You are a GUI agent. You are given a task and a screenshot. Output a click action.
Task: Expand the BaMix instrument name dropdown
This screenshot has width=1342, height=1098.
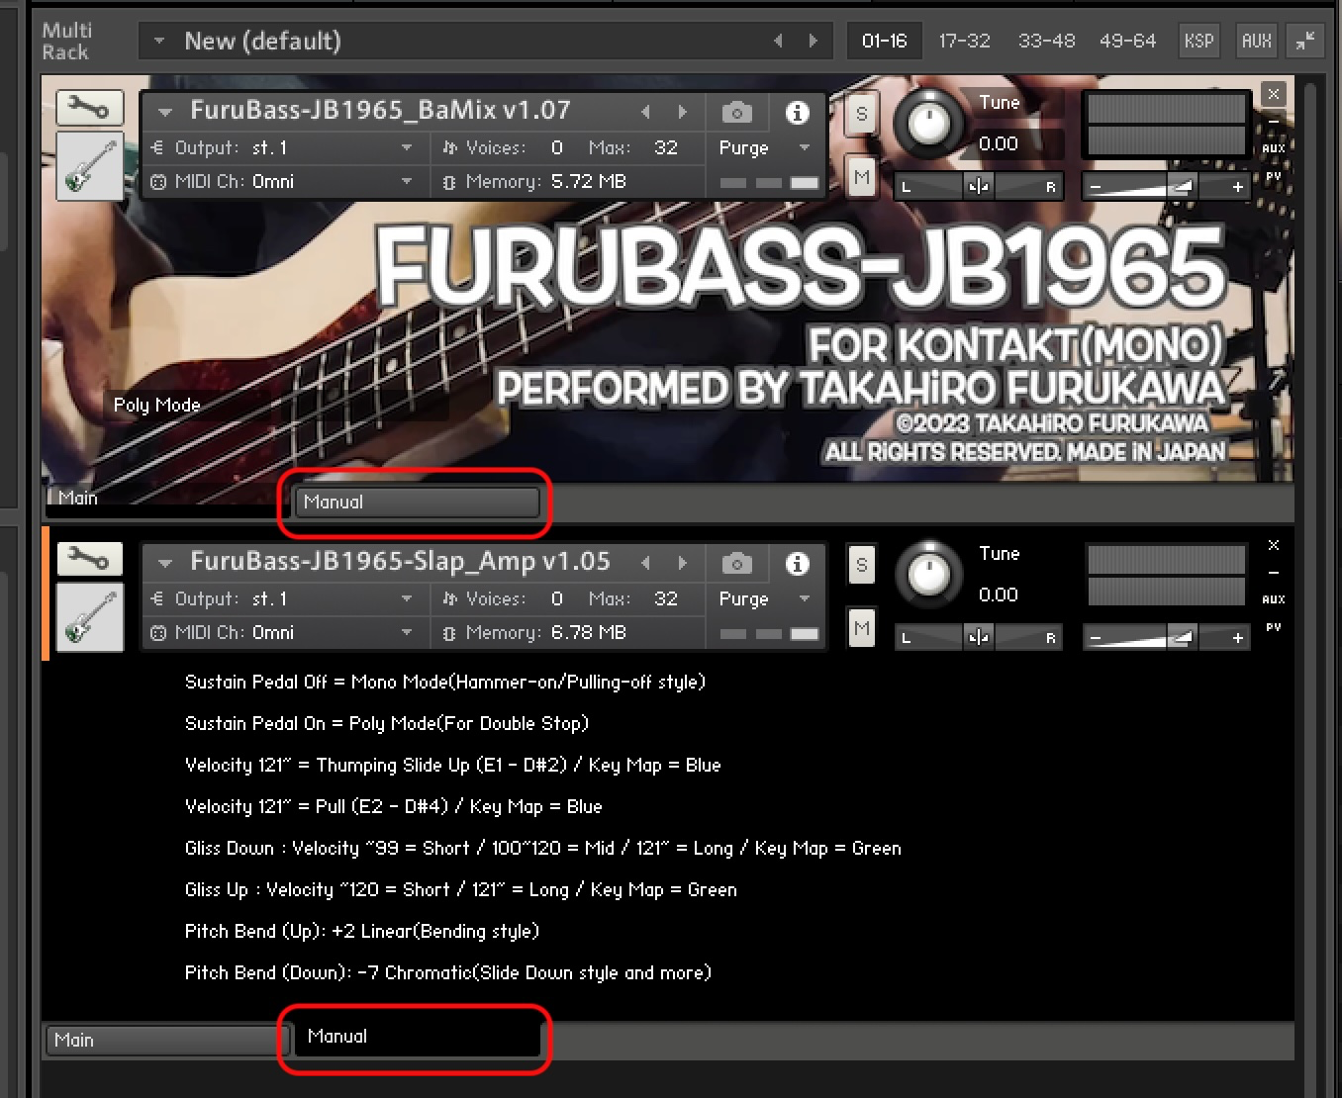[165, 112]
